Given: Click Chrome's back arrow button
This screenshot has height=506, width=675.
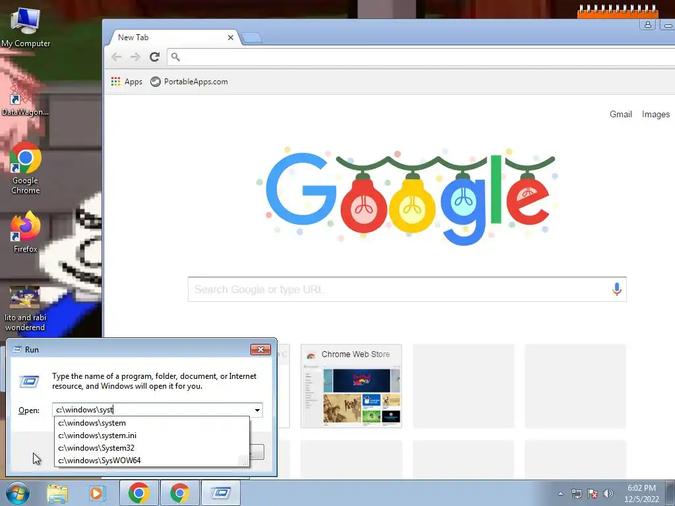Looking at the screenshot, I should (x=116, y=57).
